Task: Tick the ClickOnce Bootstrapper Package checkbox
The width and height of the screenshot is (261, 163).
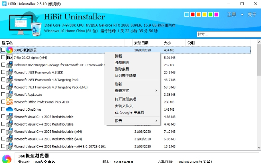Action: pyautogui.click(x=3, y=65)
